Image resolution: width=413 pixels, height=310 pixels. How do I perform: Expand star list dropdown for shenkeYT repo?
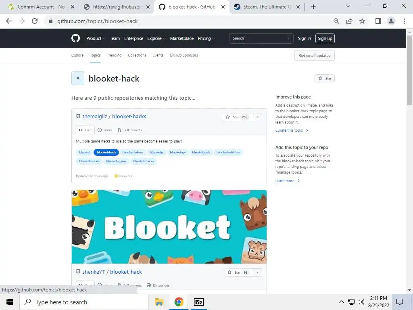[x=257, y=272]
